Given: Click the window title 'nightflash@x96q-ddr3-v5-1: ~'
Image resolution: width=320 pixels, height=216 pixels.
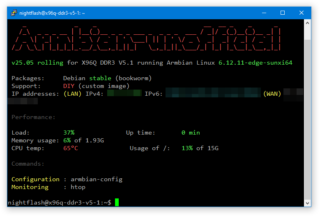Looking at the screenshot, I should click(x=52, y=13).
